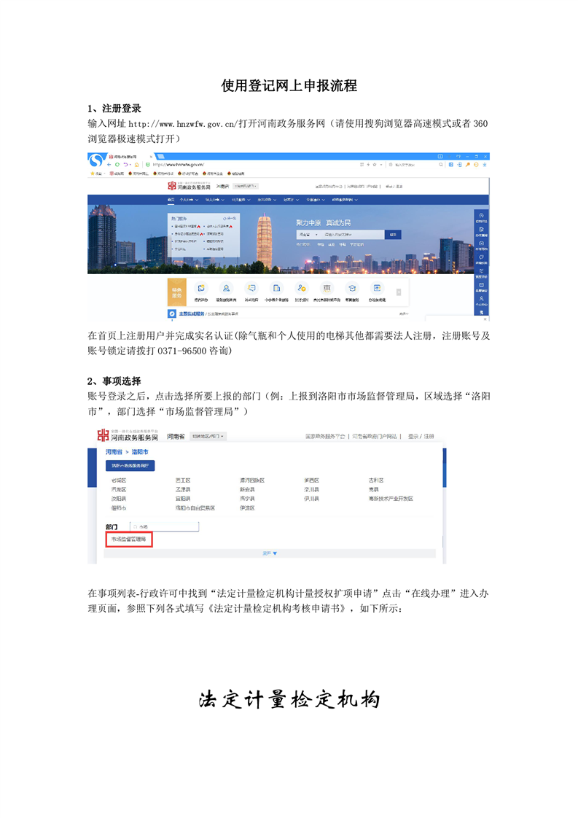
Task: Open the 首页 nav tab
Action: pyautogui.click(x=171, y=199)
